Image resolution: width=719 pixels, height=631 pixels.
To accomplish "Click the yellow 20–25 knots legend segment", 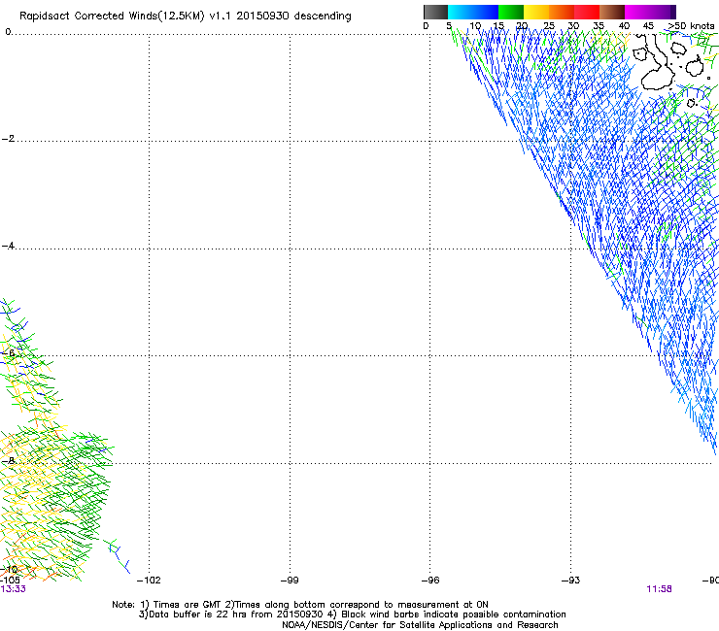I will tap(536, 12).
